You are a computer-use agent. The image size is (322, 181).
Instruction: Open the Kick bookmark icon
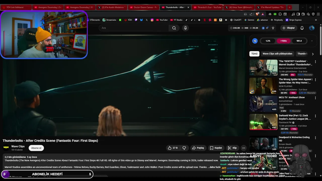(x=120, y=20)
